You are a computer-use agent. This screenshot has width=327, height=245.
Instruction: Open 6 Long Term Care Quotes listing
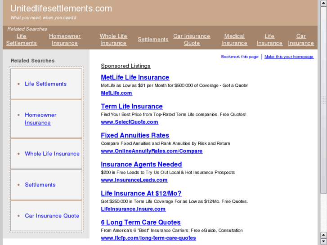pos(141,222)
